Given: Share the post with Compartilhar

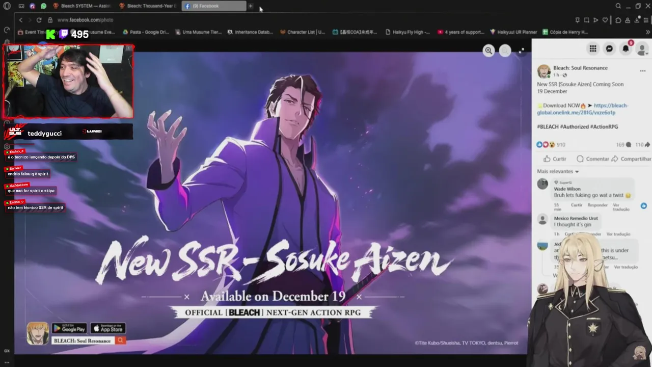Looking at the screenshot, I should click(x=632, y=159).
